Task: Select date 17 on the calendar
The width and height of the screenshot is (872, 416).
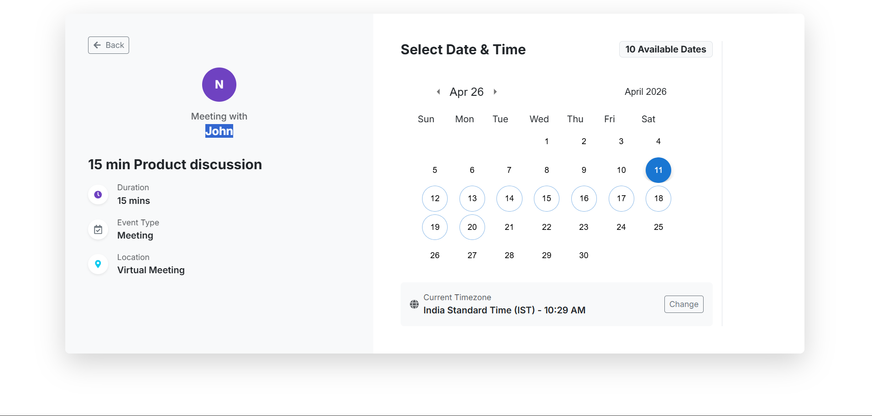Action: pos(621,198)
